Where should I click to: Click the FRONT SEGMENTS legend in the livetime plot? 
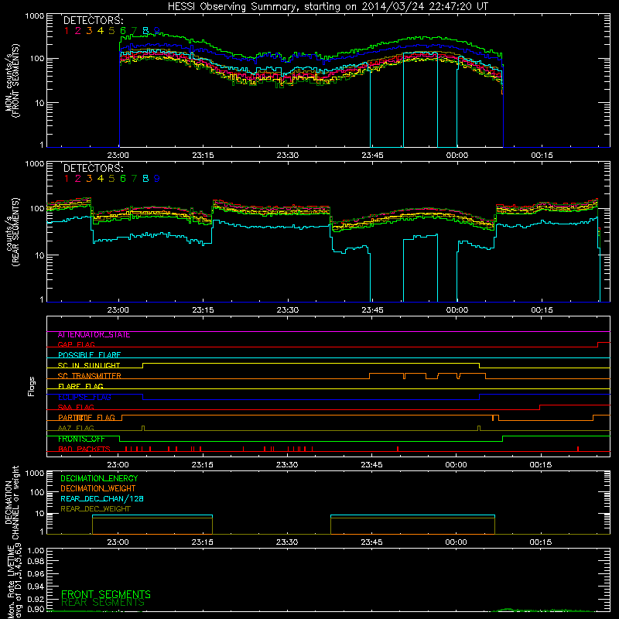106,594
